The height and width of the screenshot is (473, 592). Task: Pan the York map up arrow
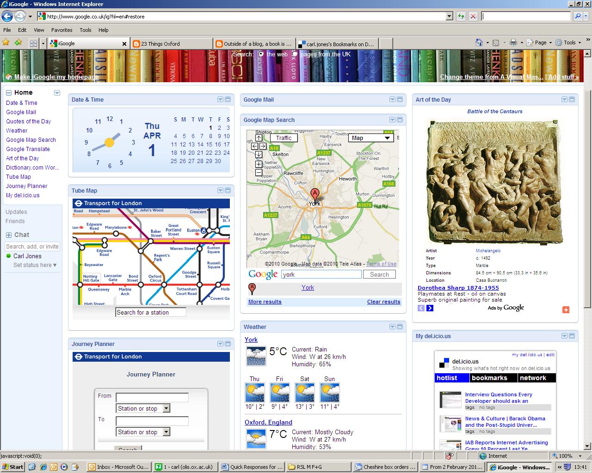[259, 138]
